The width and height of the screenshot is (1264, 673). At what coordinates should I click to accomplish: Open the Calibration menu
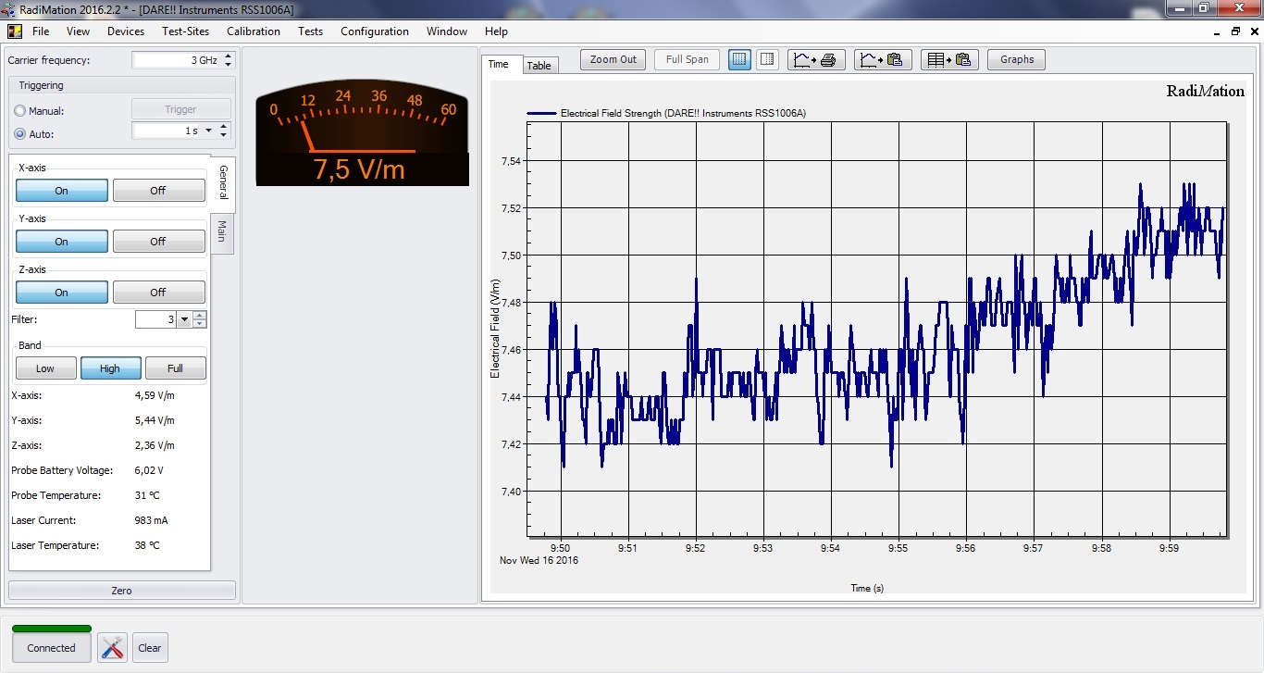point(254,31)
